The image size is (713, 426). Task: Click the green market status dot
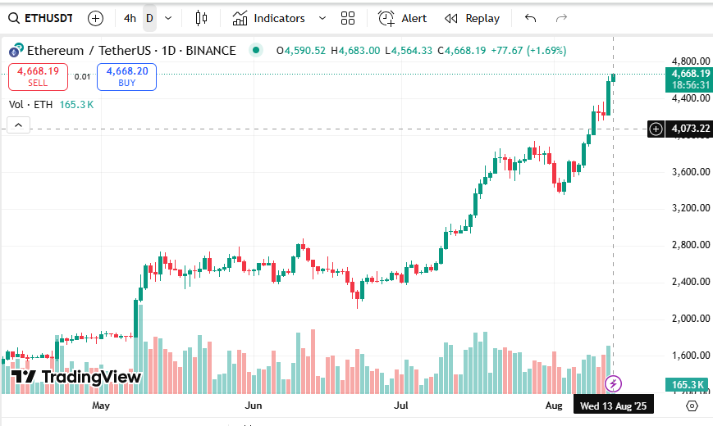256,50
